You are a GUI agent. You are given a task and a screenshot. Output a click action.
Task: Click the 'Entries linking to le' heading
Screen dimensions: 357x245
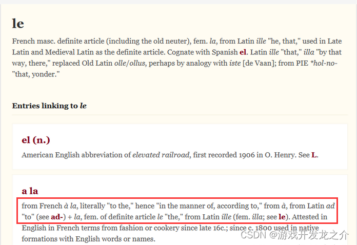pyautogui.click(x=49, y=106)
